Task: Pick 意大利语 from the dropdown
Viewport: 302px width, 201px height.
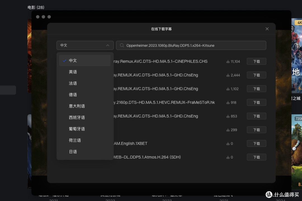Action: point(85,106)
